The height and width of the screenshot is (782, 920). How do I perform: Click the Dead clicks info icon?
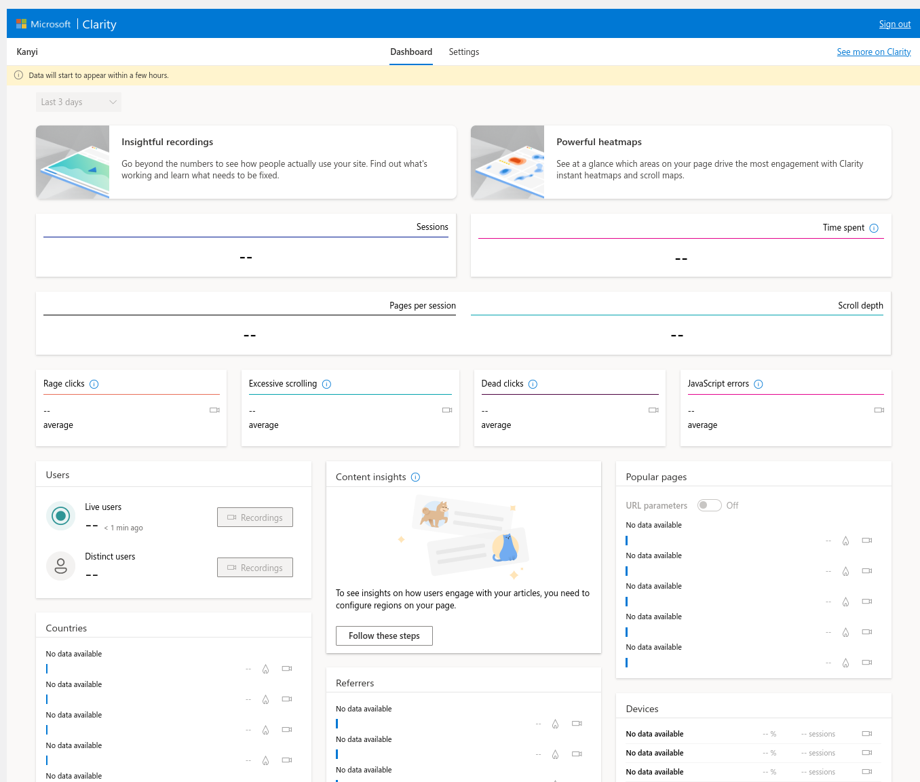533,384
